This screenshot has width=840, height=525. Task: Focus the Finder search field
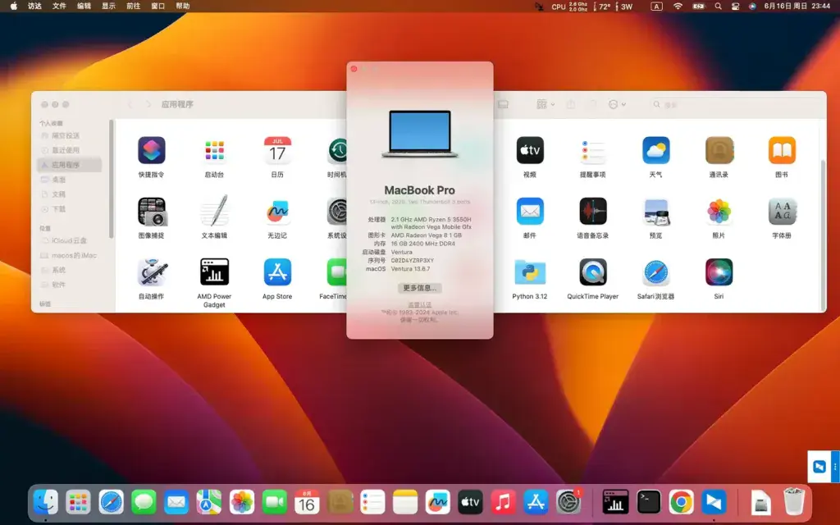(x=734, y=104)
